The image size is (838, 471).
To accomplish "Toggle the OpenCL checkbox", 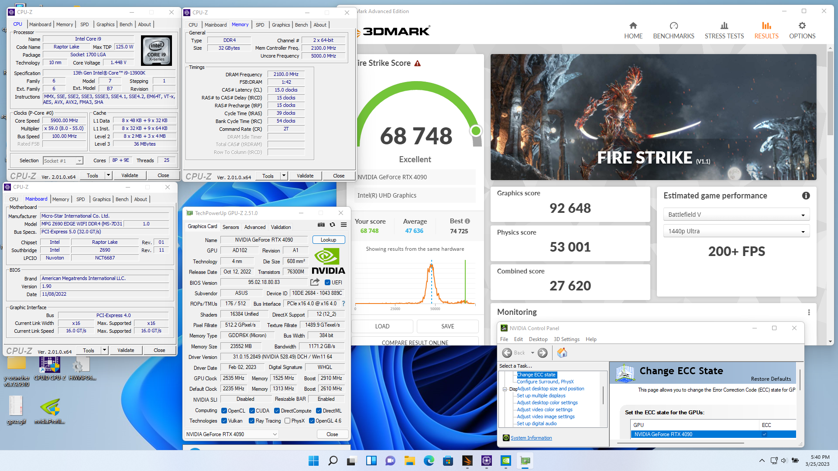I will [x=224, y=411].
